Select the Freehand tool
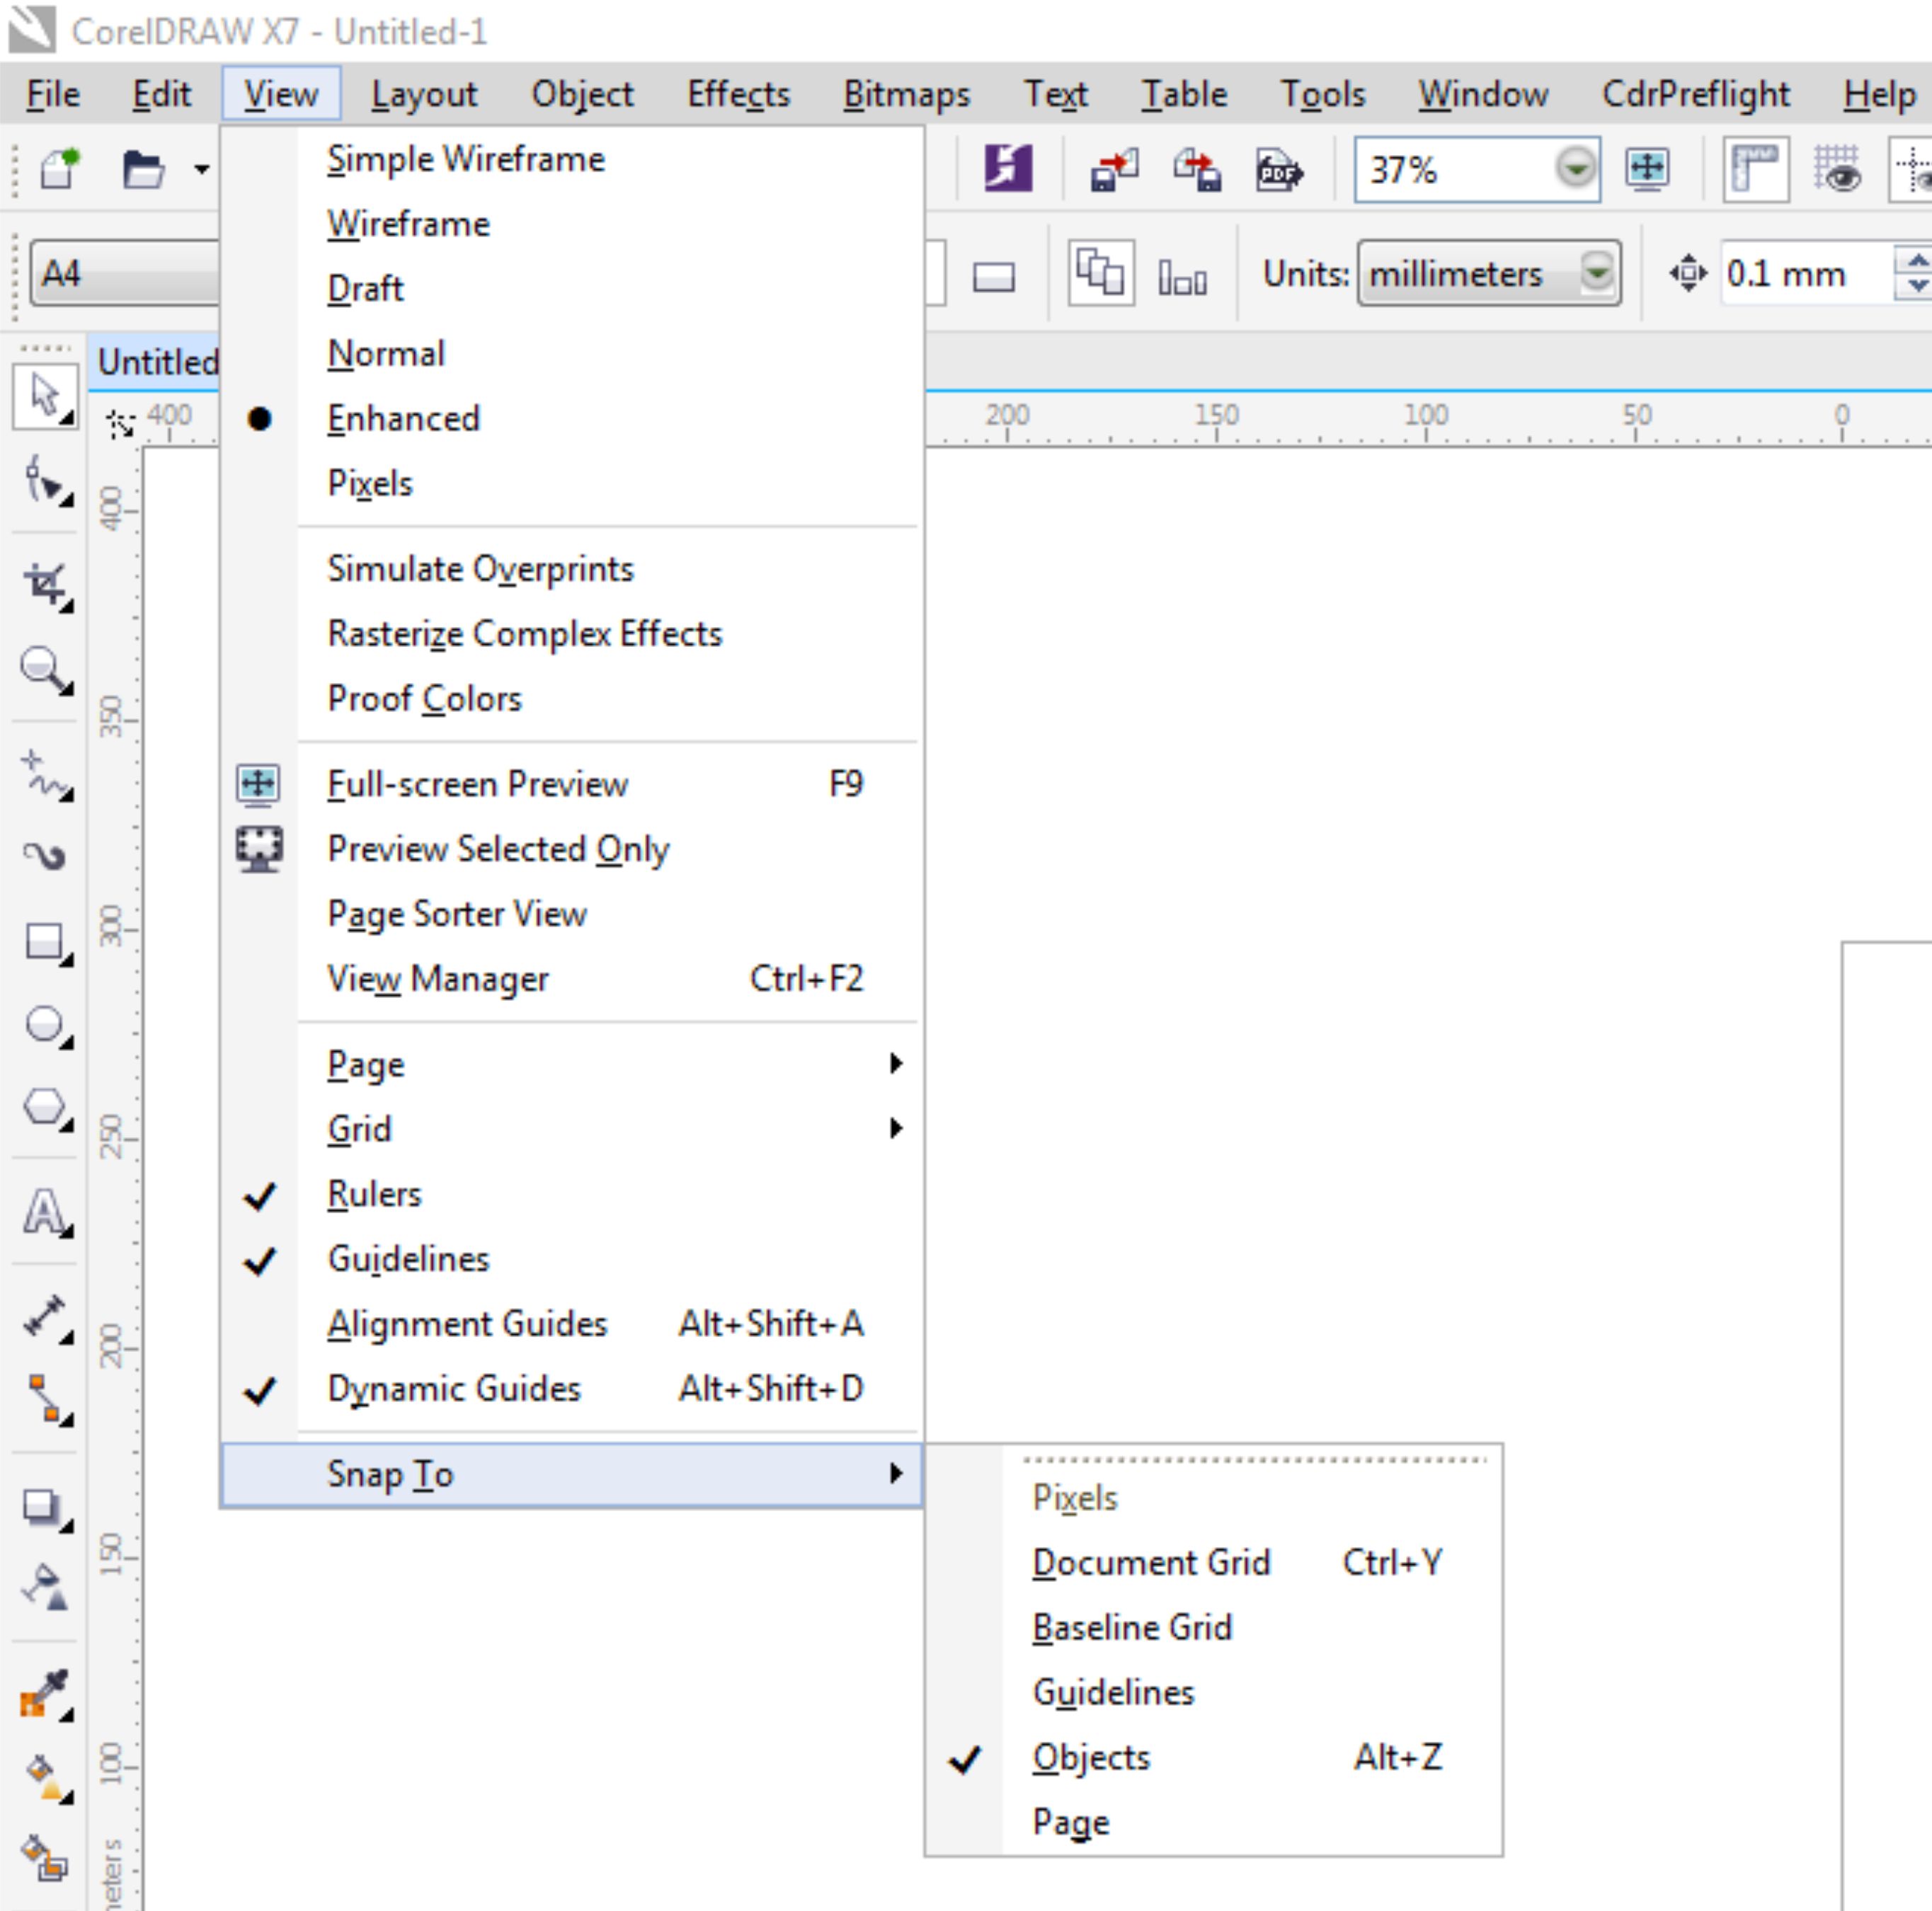The image size is (1932, 1911). tap(45, 775)
